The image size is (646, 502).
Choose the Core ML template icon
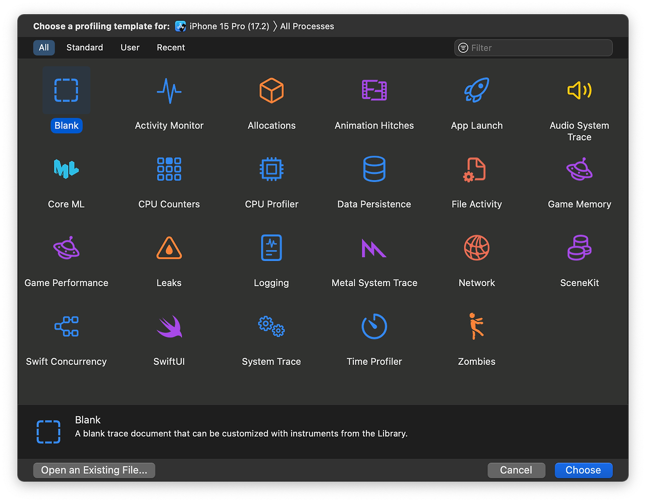[x=66, y=169]
